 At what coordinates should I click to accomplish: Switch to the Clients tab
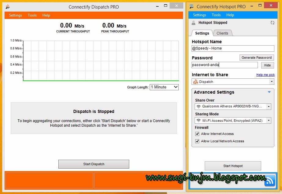tap(222, 33)
